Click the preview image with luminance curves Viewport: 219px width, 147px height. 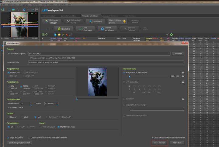19,24
